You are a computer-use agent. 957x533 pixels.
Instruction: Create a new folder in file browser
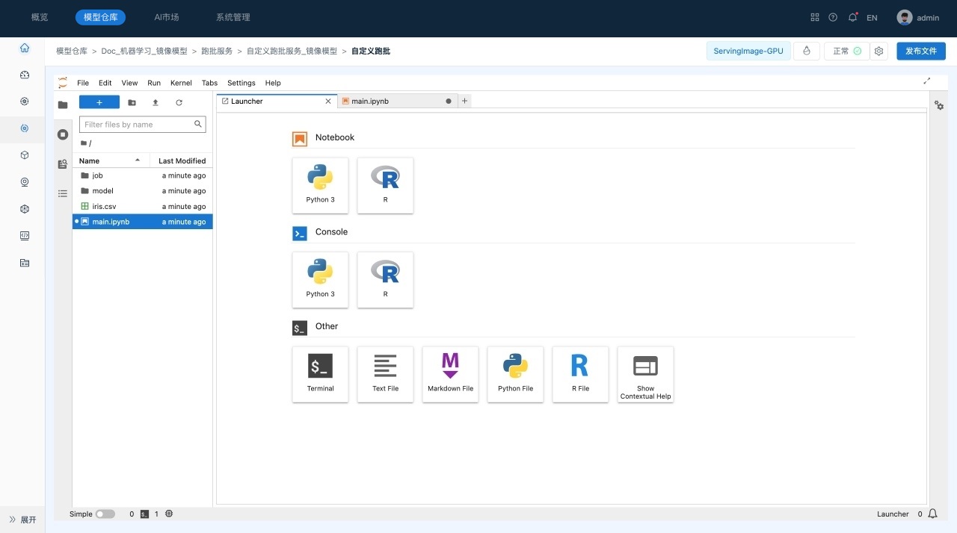(132, 102)
